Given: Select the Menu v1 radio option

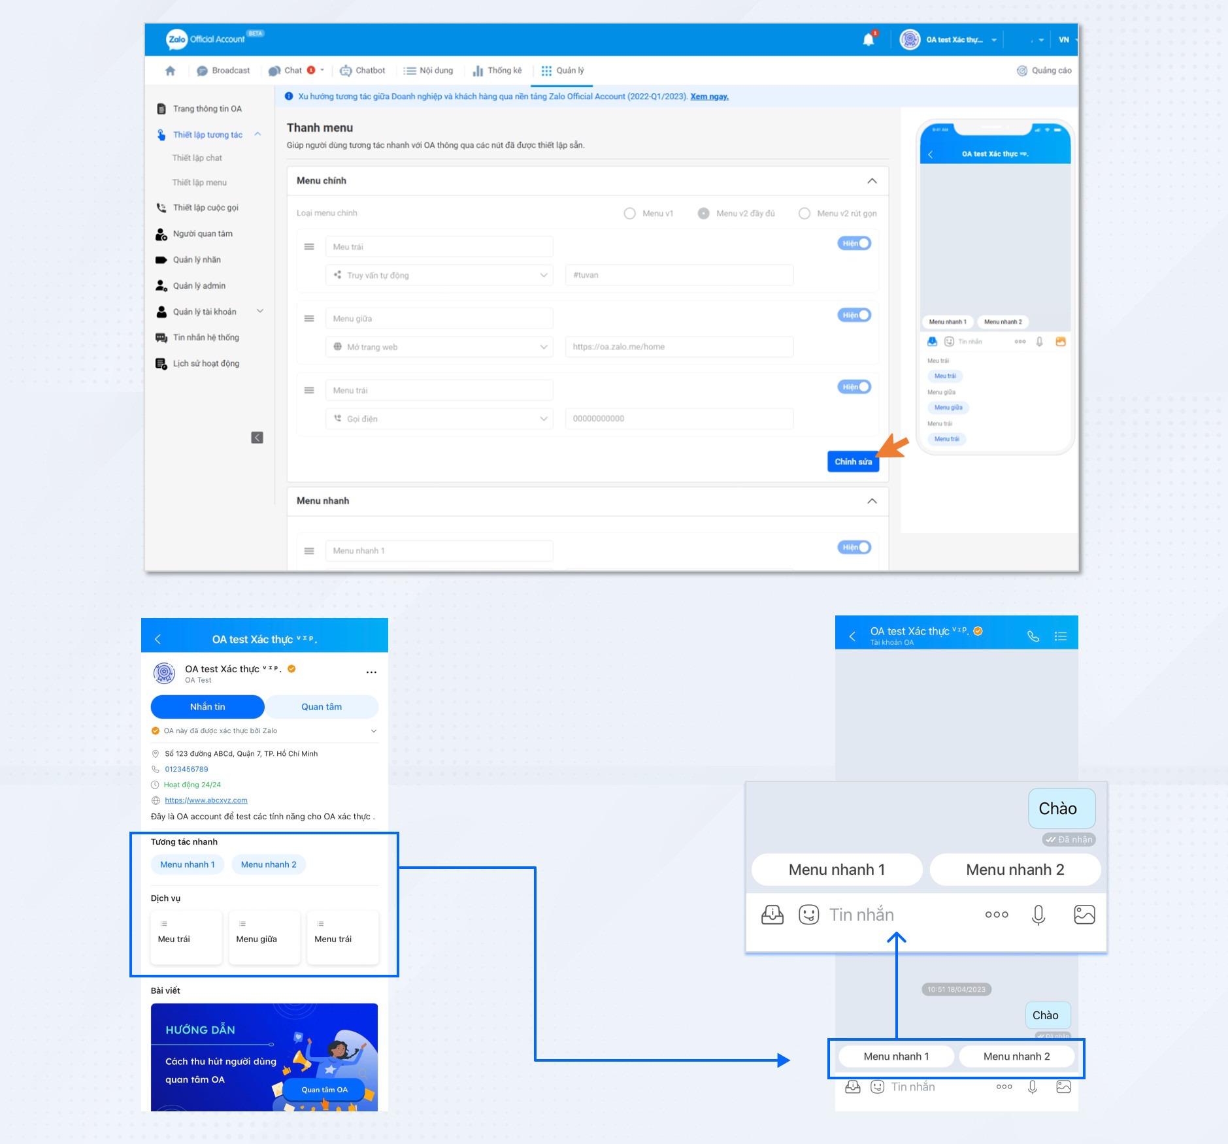Looking at the screenshot, I should point(629,214).
